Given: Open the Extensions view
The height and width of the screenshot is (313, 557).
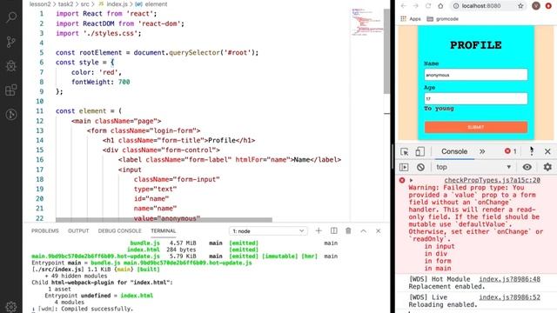Looking at the screenshot, I should coord(11,90).
